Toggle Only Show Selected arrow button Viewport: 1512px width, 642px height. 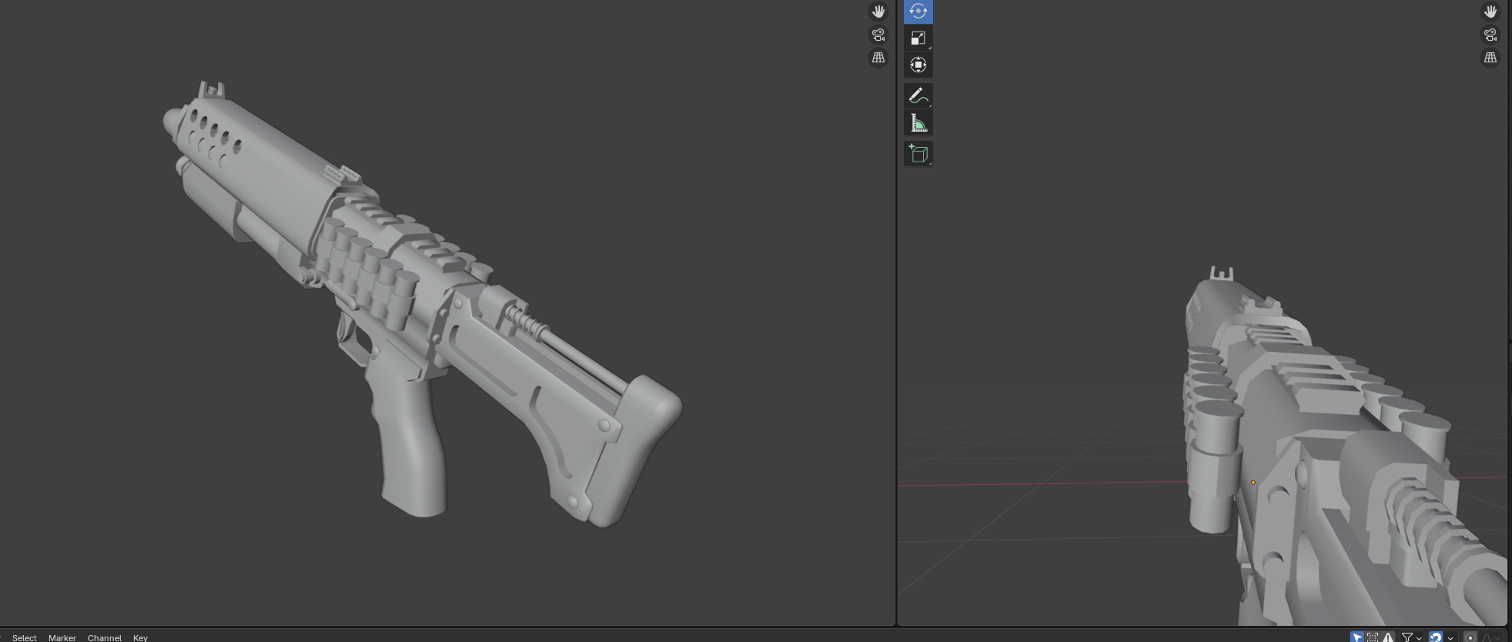pos(1357,637)
